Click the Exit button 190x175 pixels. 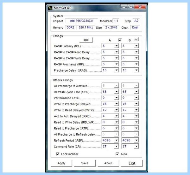132,163
